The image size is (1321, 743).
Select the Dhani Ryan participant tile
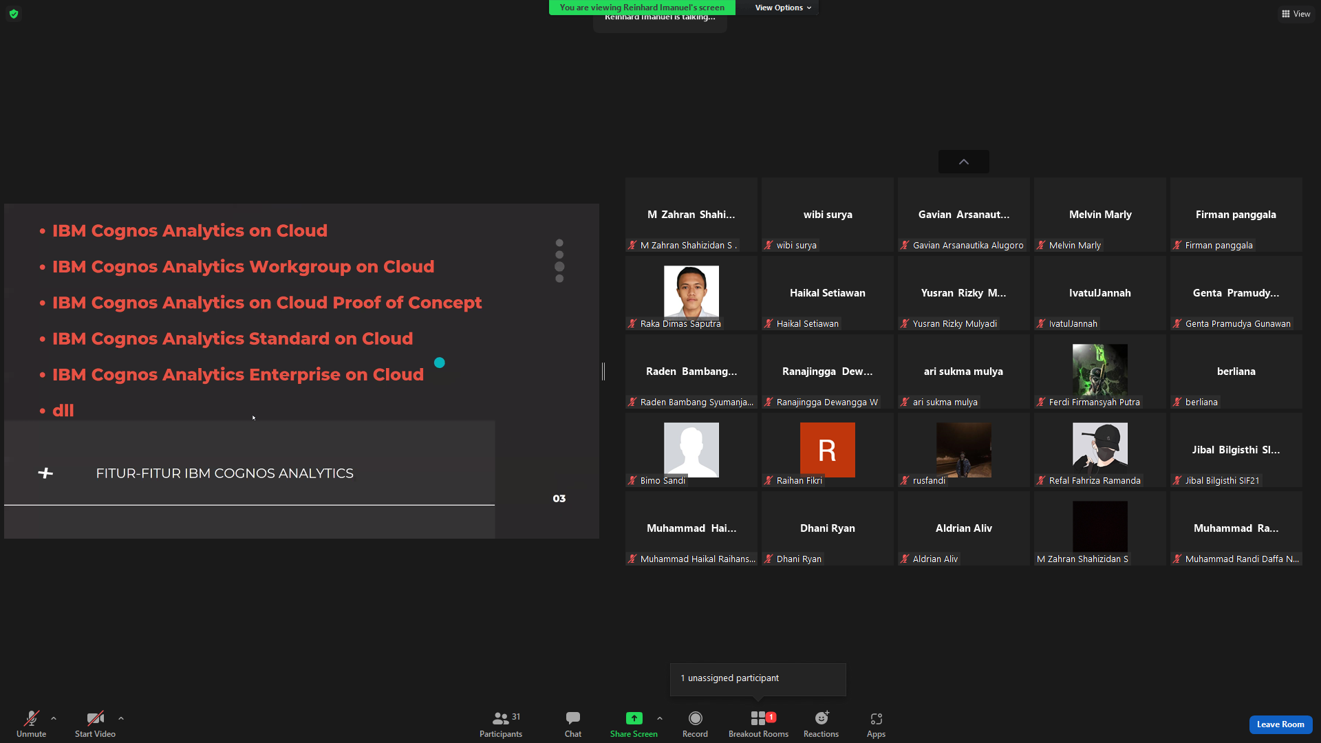(x=828, y=528)
